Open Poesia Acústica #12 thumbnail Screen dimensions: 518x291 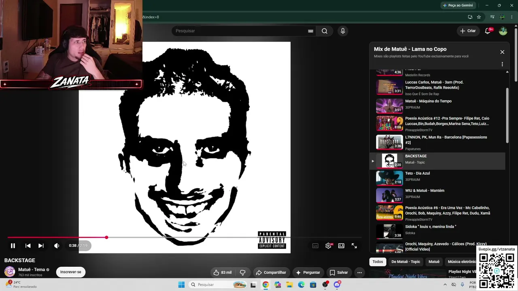point(390,124)
